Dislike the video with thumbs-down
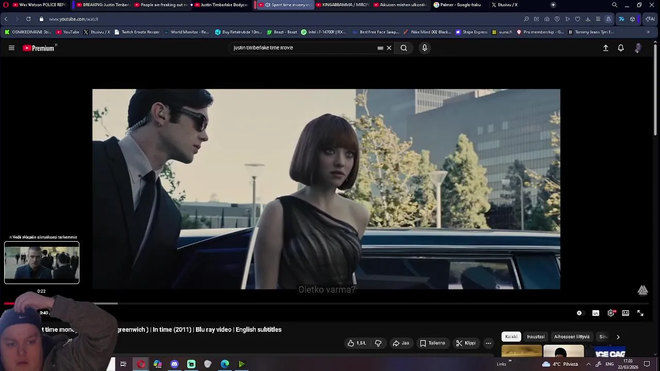660x371 pixels. tap(378, 343)
